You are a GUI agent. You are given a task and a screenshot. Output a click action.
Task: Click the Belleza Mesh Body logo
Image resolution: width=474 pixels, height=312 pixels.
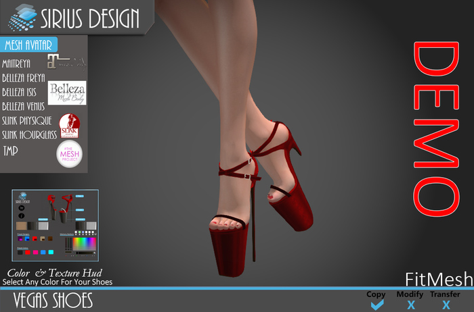point(67,93)
